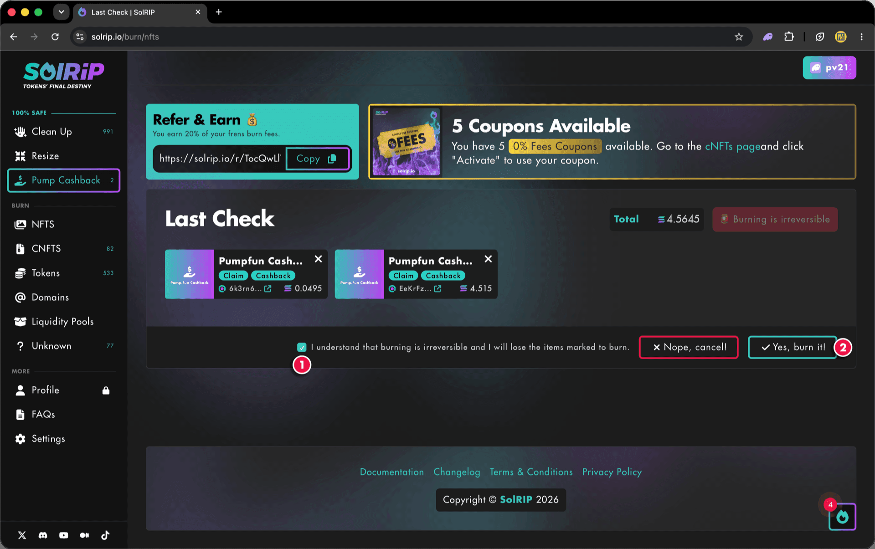Toggle the burning is irreversible checkbox

(x=302, y=347)
